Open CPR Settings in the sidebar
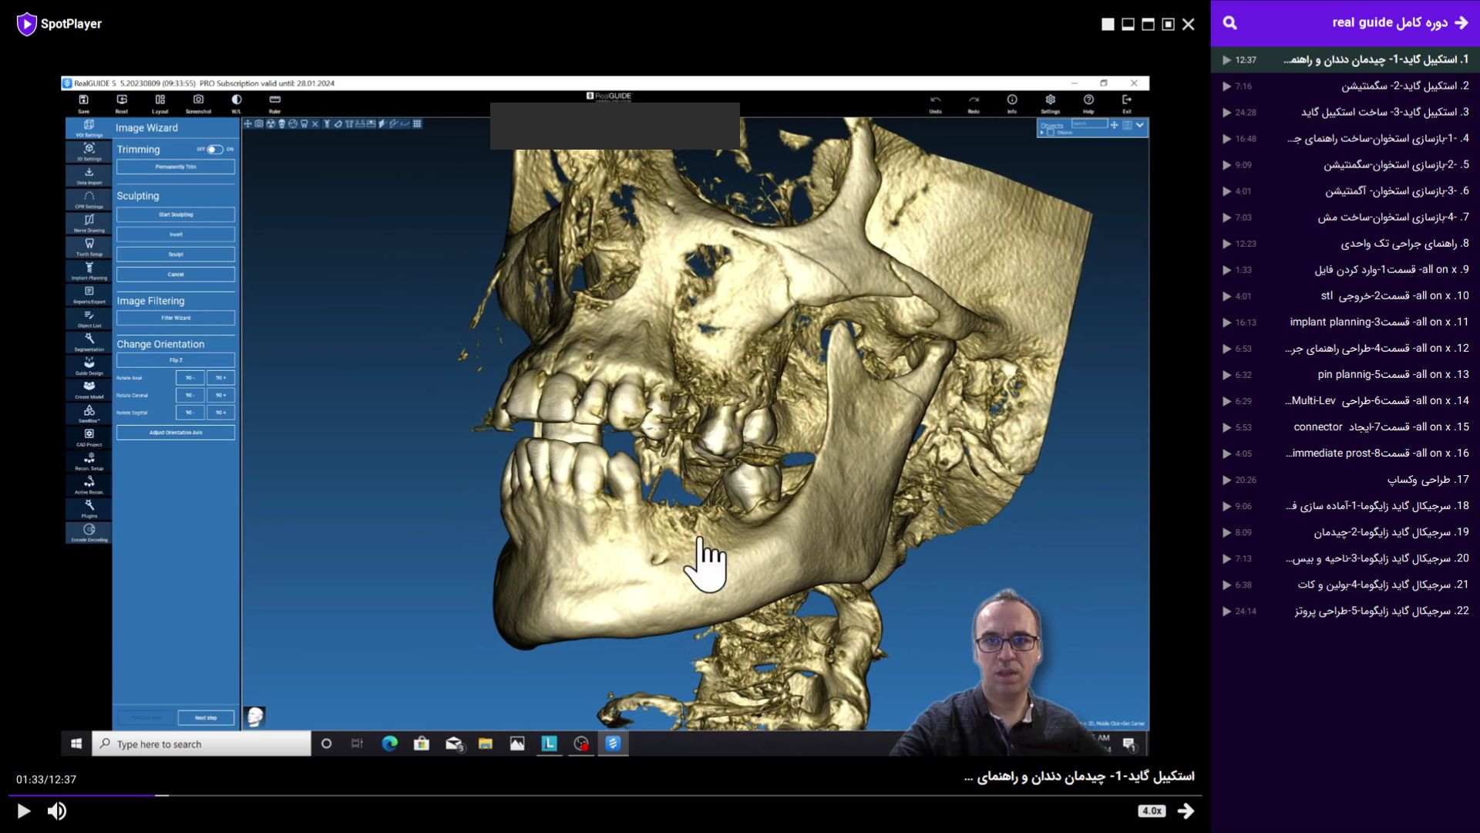 [x=89, y=200]
